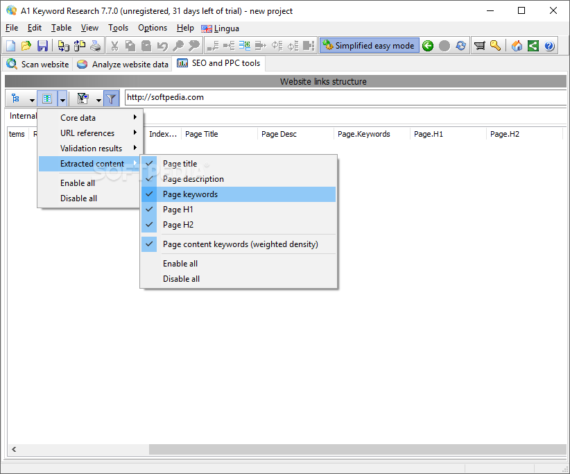Viewport: 570px width, 474px height.
Task: Open dropdown arrow beside grid columns icon
Action: pos(62,100)
